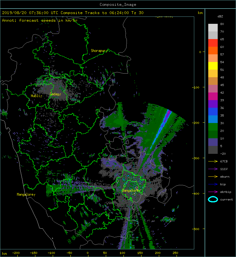Pick the violet 36–39 dBZ band
Screen dimensions: 236x257
213,104
